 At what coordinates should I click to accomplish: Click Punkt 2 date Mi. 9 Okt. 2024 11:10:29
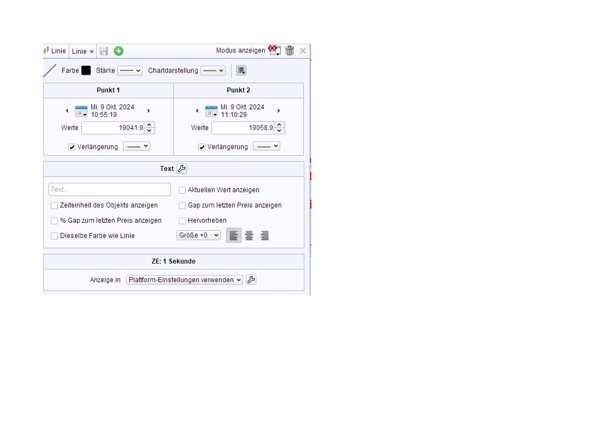(243, 111)
